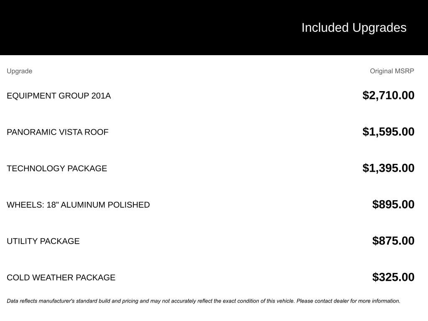Select the EQUIPMENT GROUP 201A upgrade name
Screen dimensions: 428x321
click(59, 96)
